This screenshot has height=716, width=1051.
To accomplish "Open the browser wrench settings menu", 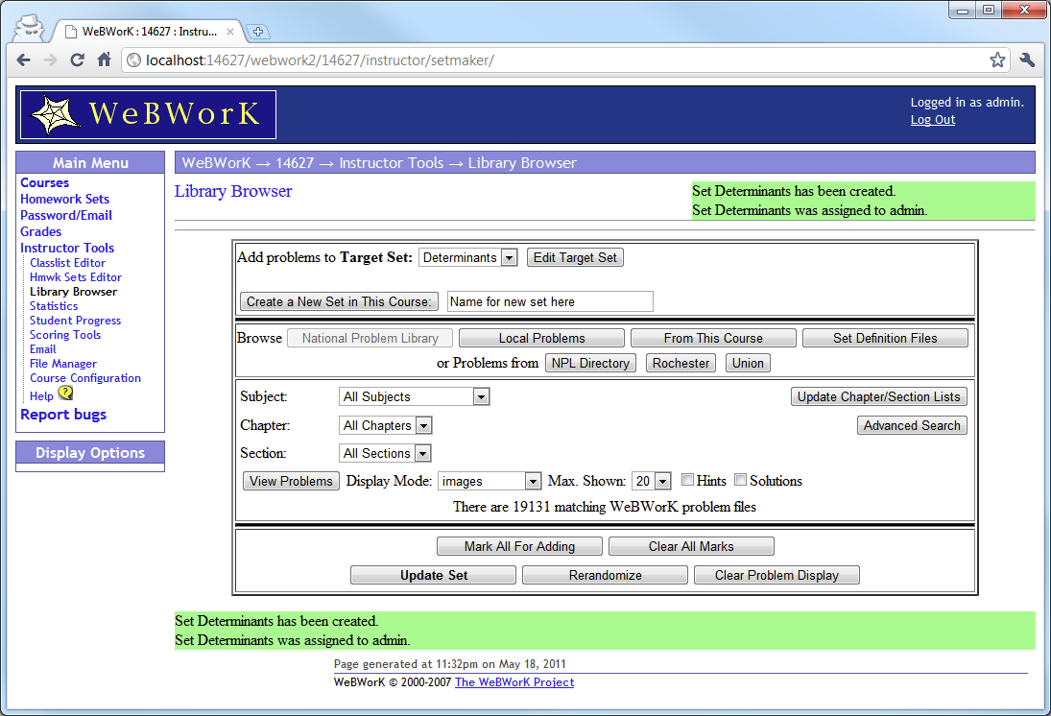I will pos(1027,60).
